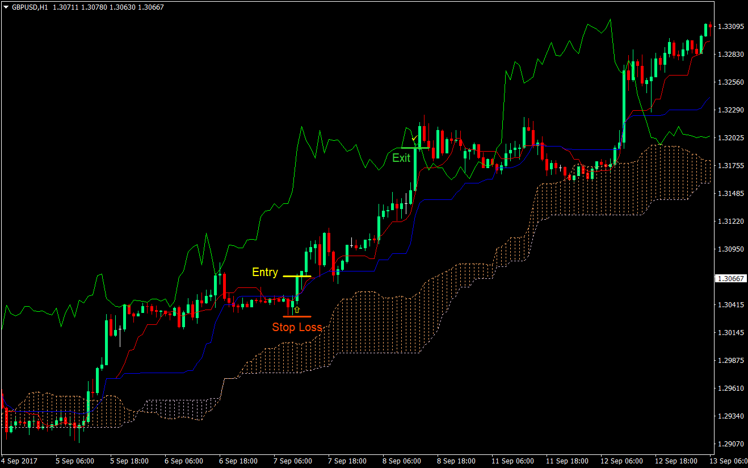Screen dimensions: 748x468
Task: Click the Exit text label
Action: [x=401, y=158]
